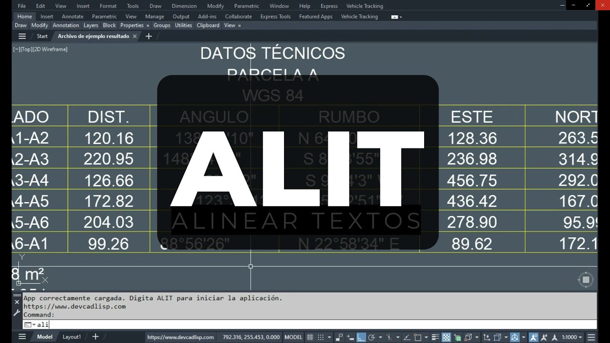Click MODEL space button in status bar
Viewport: 610px width, 343px height.
pos(294,337)
